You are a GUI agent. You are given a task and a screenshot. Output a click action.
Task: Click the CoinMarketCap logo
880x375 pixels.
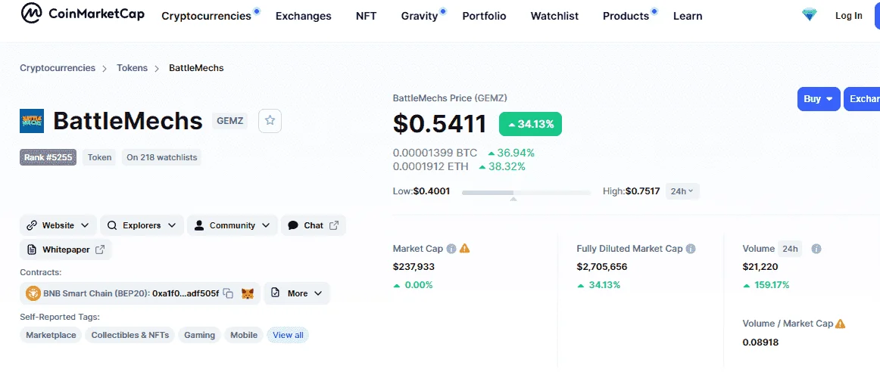click(83, 14)
